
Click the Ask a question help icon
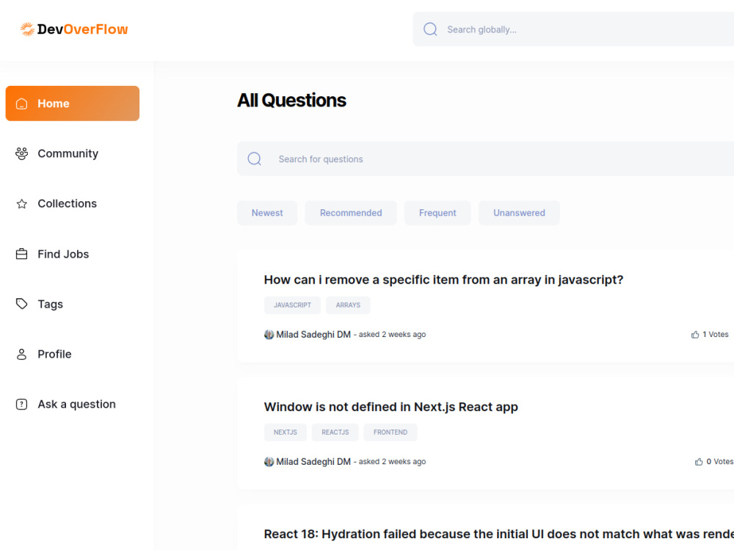(x=21, y=405)
